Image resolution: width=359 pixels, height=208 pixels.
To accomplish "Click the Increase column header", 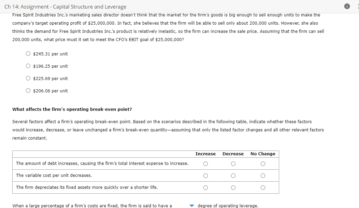I will (x=205, y=154).
